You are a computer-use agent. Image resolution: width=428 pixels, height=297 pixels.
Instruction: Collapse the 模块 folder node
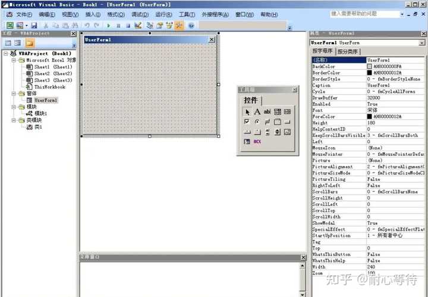[x=14, y=107]
